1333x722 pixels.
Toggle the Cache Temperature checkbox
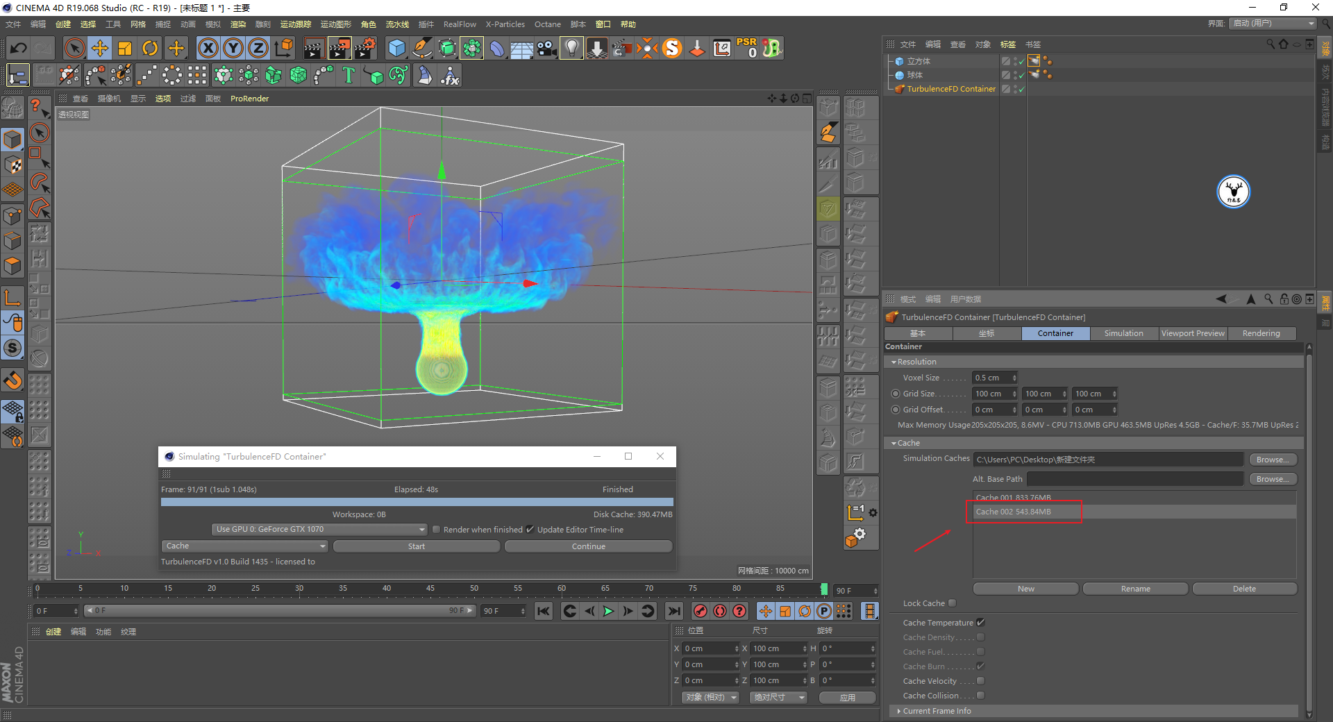pyautogui.click(x=980, y=623)
